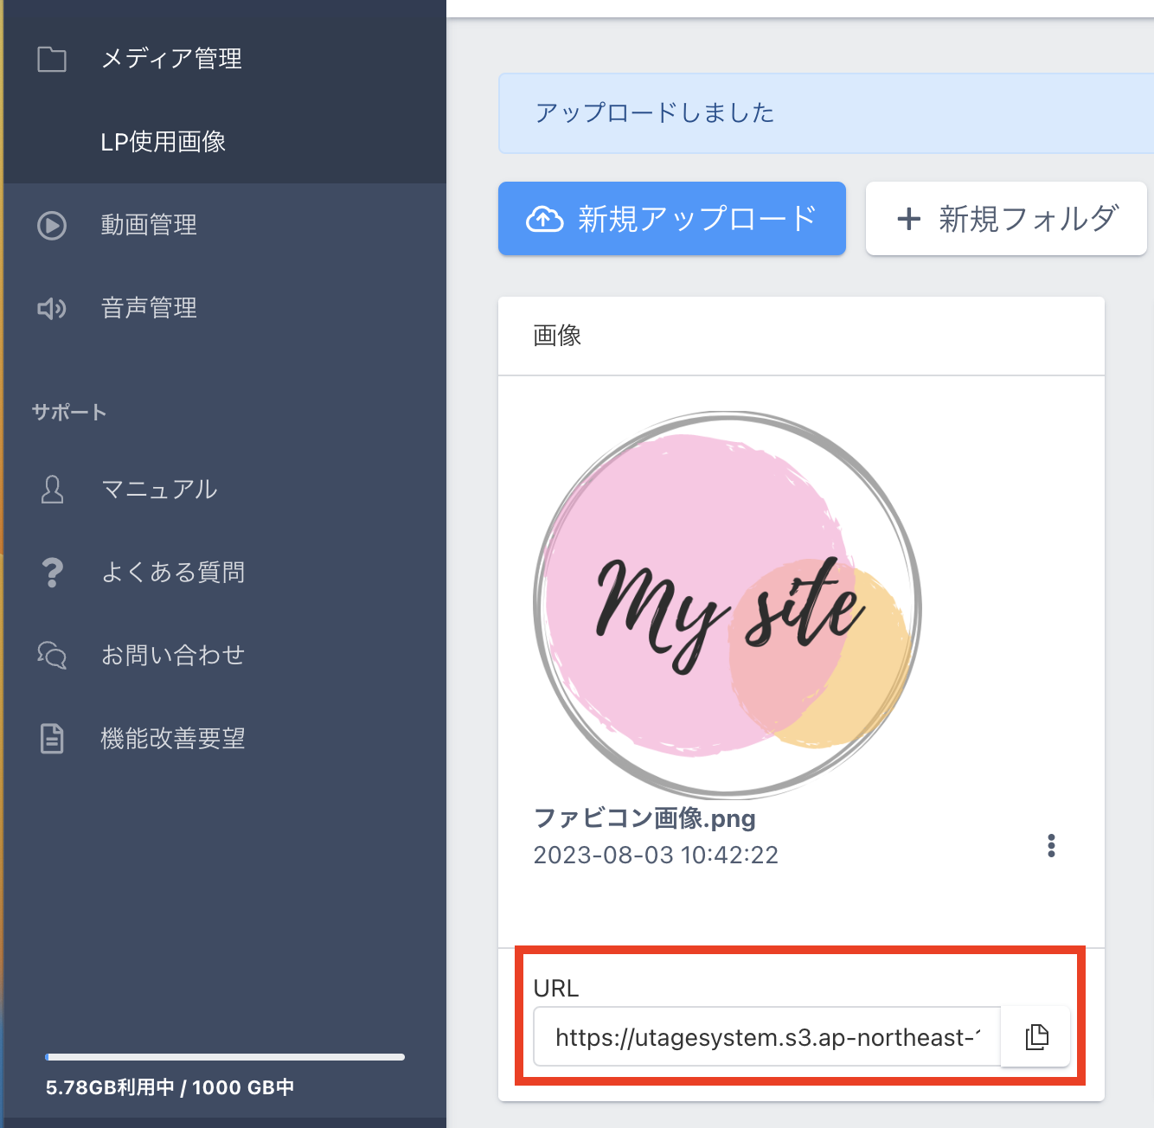The width and height of the screenshot is (1154, 1128).
Task: Click the play icon for 動画管理
Action: pos(52,225)
